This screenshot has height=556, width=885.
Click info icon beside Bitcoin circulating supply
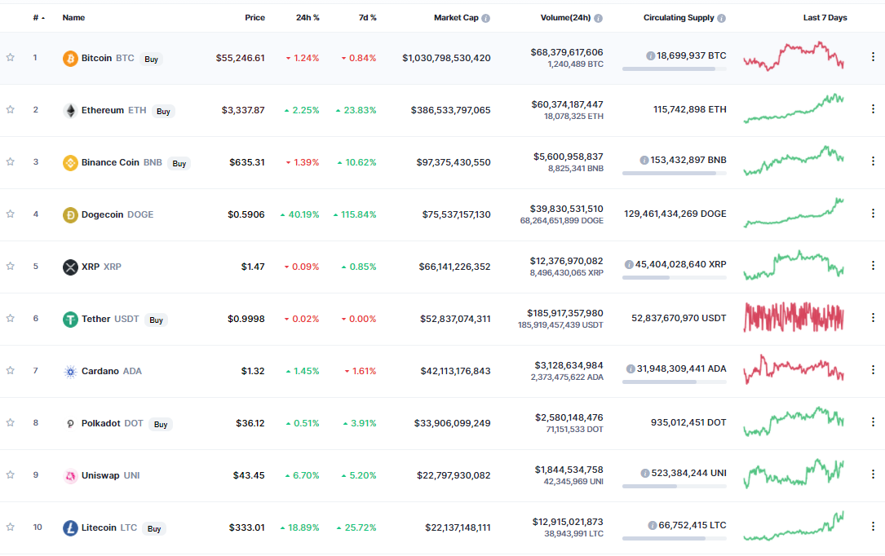(x=651, y=55)
